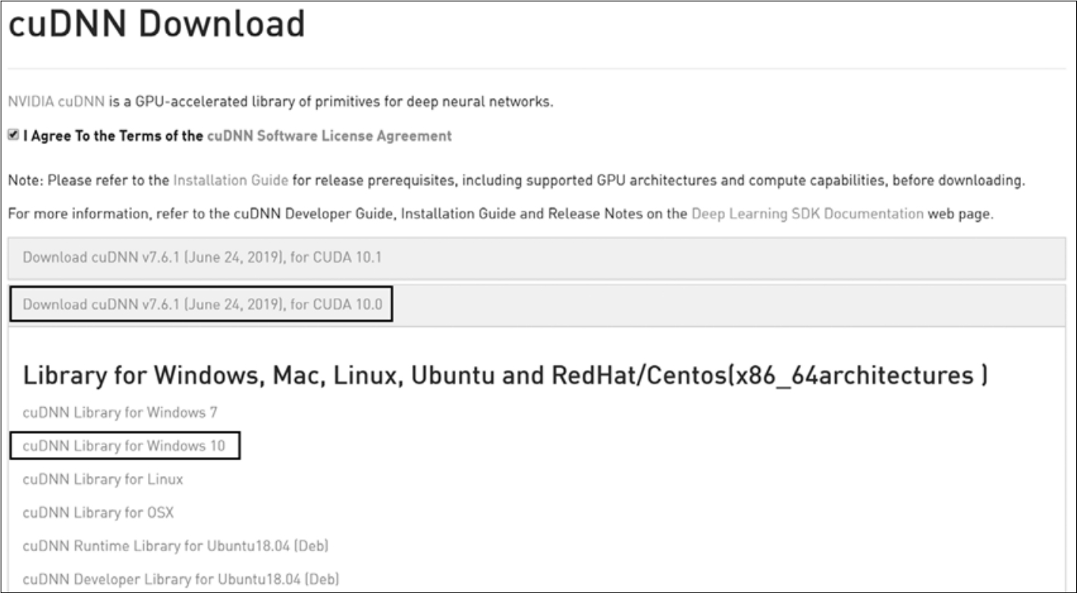Collapse Download cuDNN v7.6.1 for CUDA 10.0 section
The height and width of the screenshot is (593, 1077).
coord(202,305)
